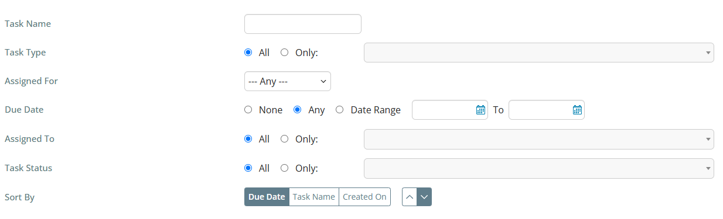
Task: Open the Due Date start calendar icon
Action: tap(480, 110)
